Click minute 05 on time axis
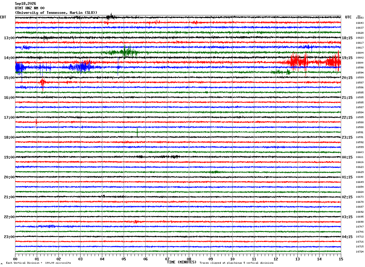The height and width of the screenshot is (267, 365). [124, 259]
